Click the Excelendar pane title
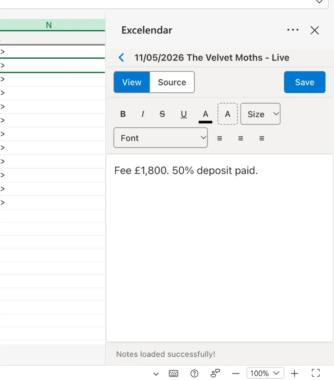The height and width of the screenshot is (380, 334). pos(147,30)
